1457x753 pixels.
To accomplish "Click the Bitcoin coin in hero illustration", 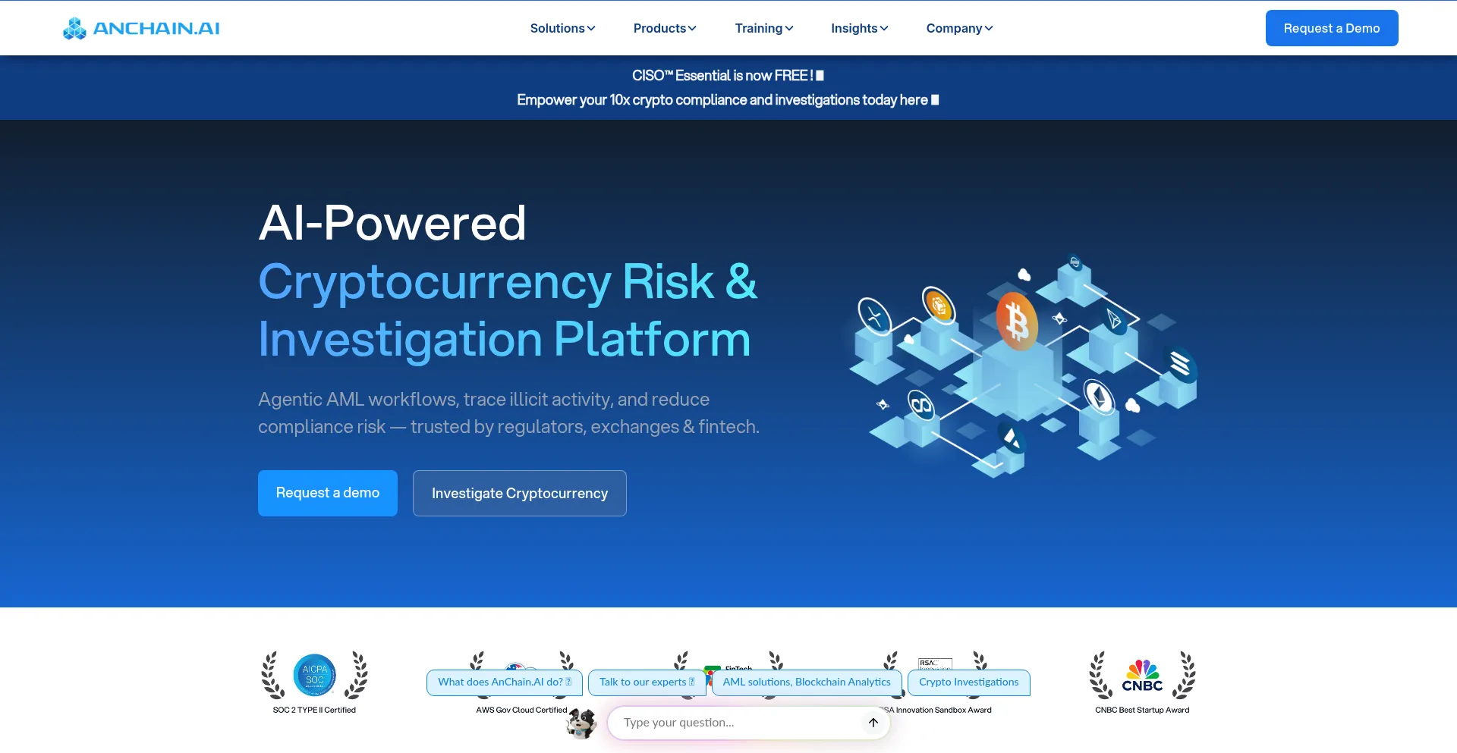I will point(1017,320).
